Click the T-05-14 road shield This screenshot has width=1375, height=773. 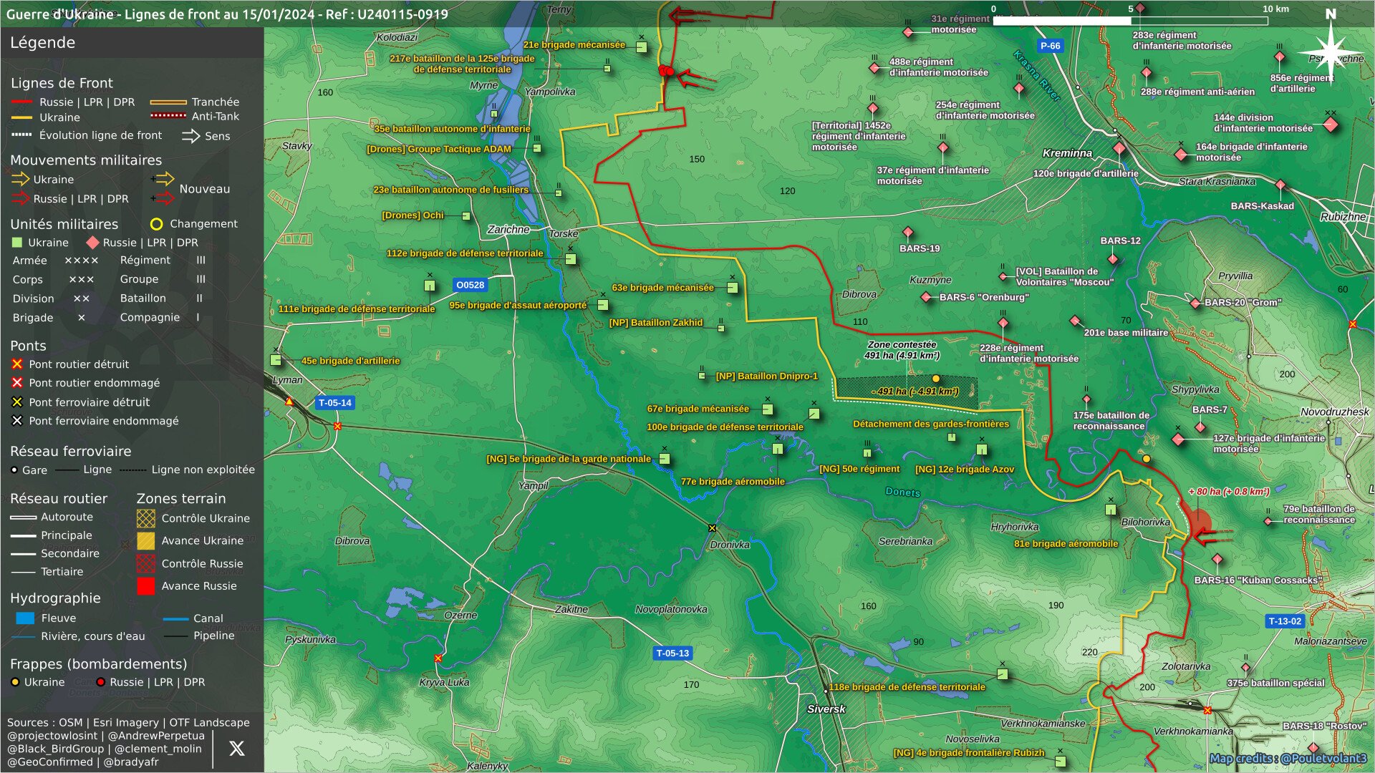(x=335, y=403)
